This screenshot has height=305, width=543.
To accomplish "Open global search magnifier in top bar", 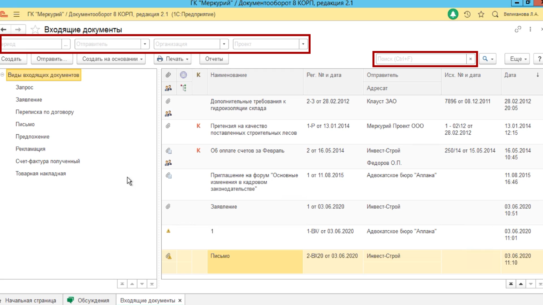I will click(x=495, y=14).
